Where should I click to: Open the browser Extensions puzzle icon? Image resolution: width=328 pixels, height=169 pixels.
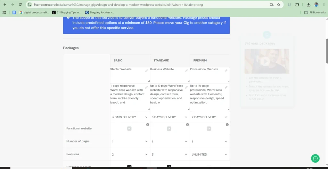point(297,4)
